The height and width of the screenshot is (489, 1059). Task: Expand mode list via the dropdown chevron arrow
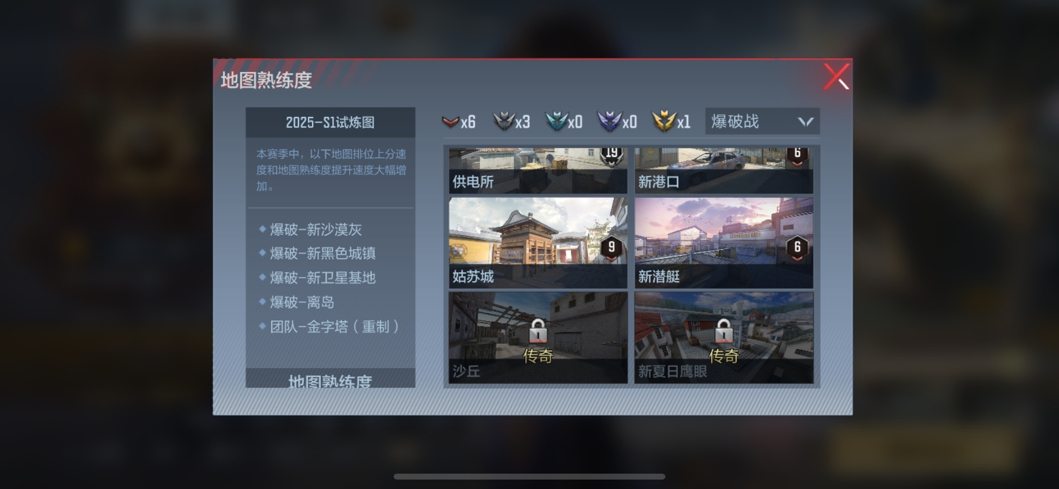805,122
